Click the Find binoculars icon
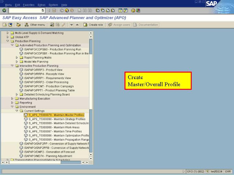Screen dimensions: 234x175 (x=84, y=11)
